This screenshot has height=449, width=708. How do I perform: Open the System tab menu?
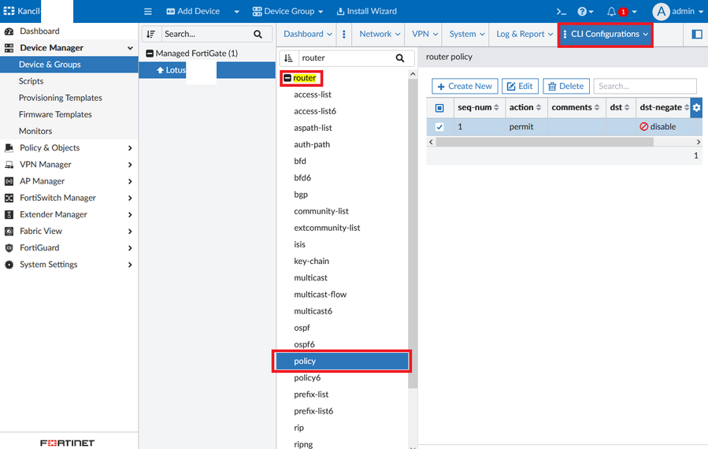pos(467,34)
